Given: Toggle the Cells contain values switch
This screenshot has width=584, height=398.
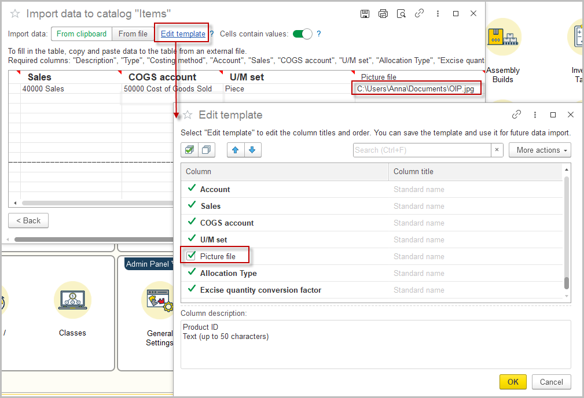Looking at the screenshot, I should 302,34.
